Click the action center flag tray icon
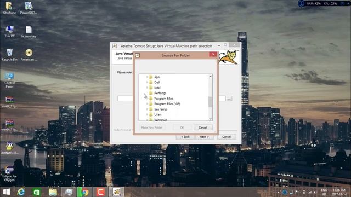 (x=297, y=192)
